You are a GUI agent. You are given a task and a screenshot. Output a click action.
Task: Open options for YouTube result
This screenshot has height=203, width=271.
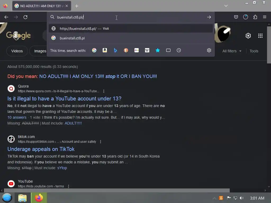(x=69, y=186)
